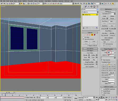Select Border sub-object level icon
The width and height of the screenshot is (118, 101).
coord(90,35)
